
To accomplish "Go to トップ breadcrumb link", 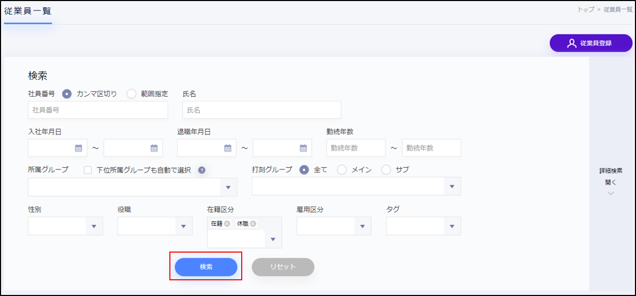I will point(586,9).
